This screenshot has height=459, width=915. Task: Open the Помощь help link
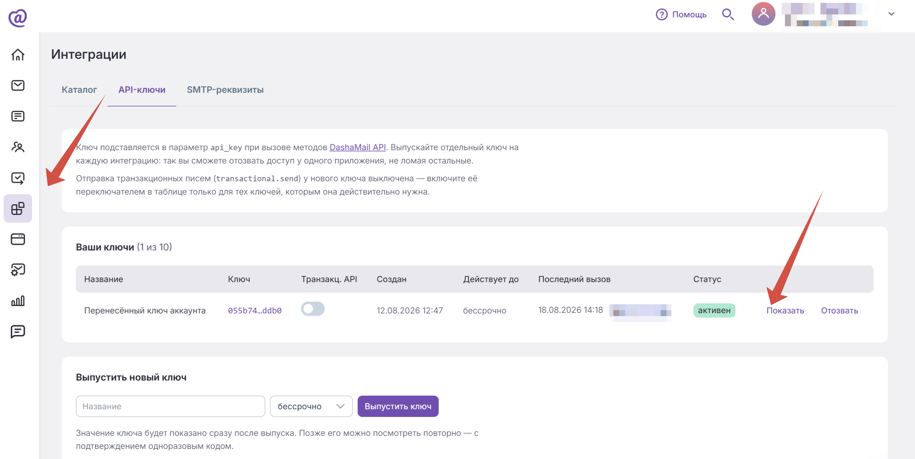681,14
